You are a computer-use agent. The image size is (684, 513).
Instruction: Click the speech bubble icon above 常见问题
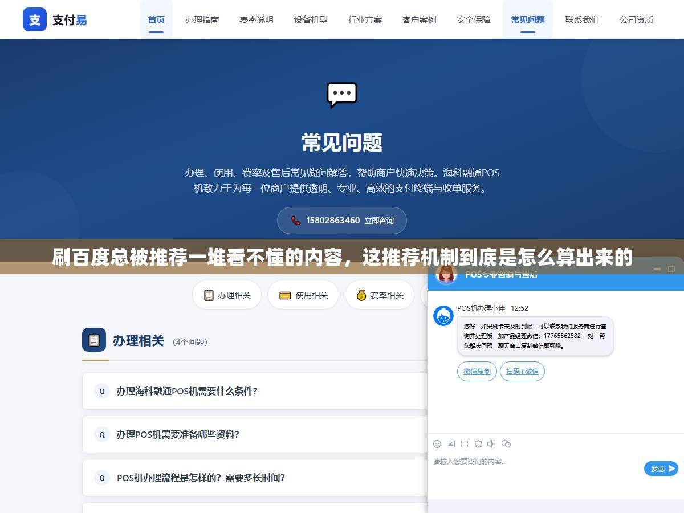[342, 95]
